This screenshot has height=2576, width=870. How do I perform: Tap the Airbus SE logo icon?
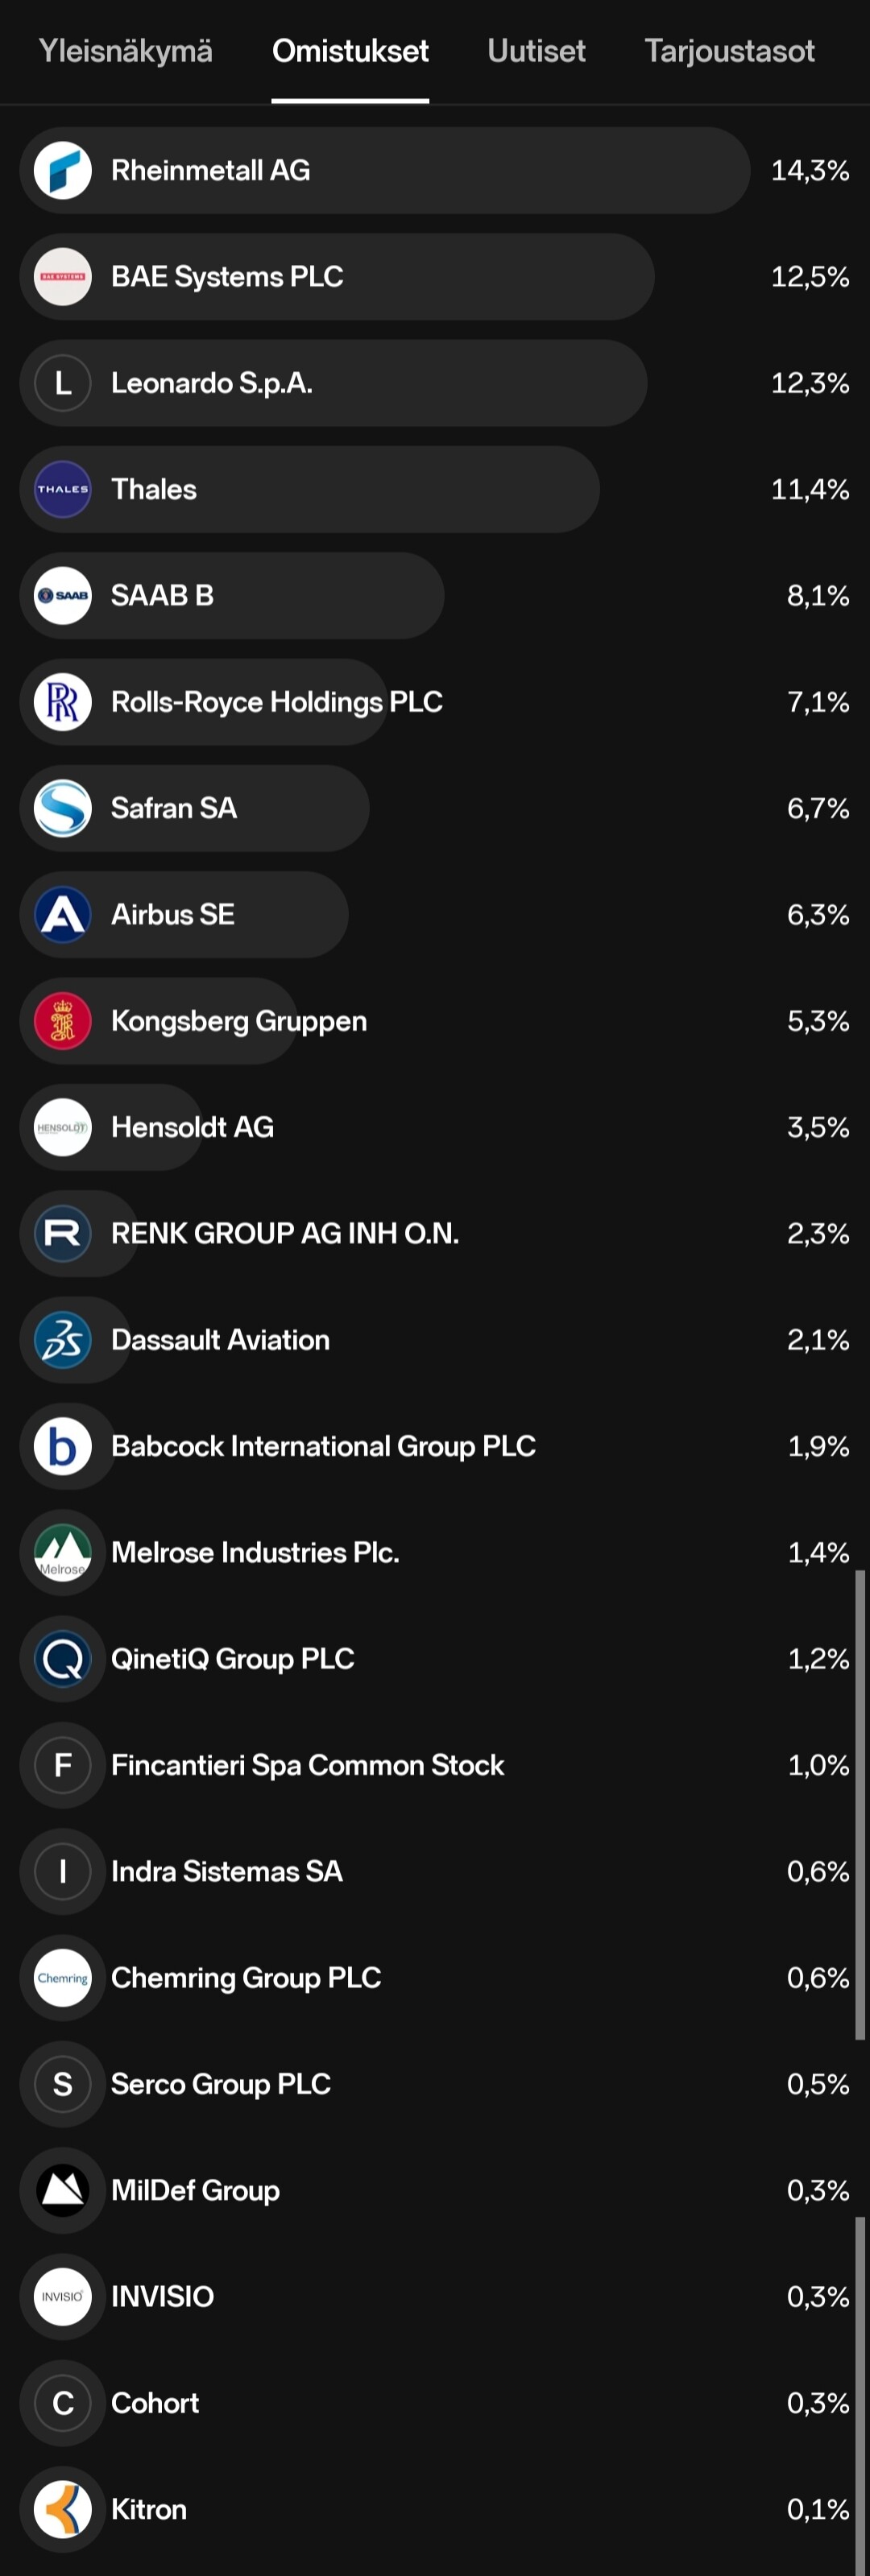(x=63, y=915)
